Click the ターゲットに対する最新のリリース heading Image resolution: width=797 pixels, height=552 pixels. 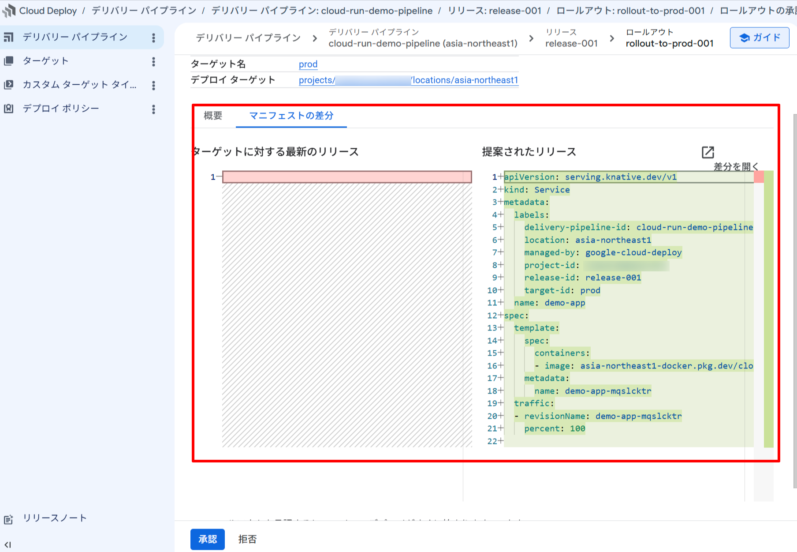click(x=276, y=152)
